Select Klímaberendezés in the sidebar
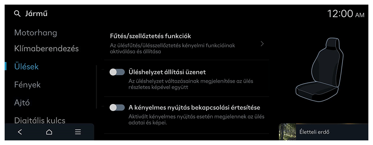This screenshot has height=145, width=373. click(x=46, y=49)
